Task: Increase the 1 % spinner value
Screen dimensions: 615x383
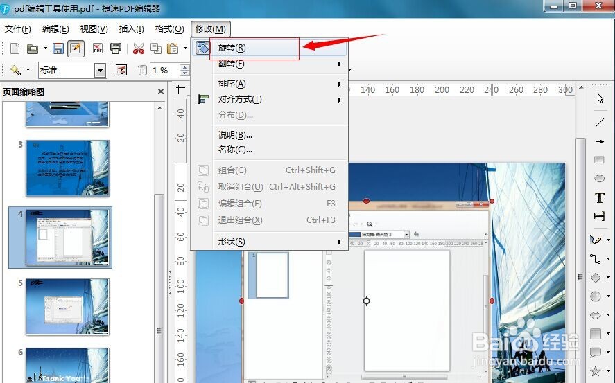Action: coord(184,67)
